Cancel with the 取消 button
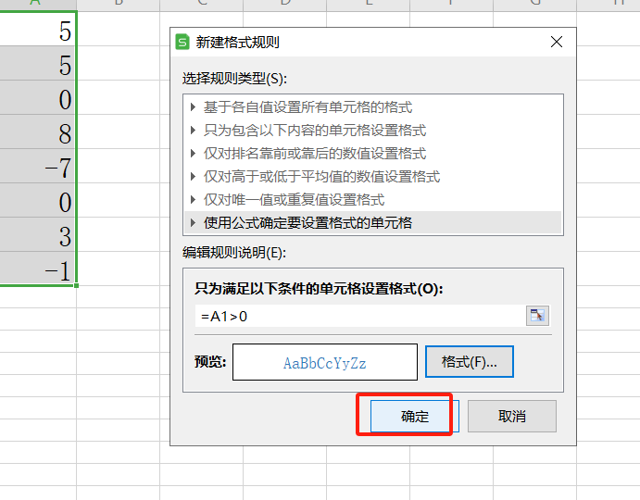 coord(512,416)
